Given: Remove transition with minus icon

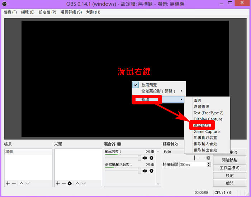Looking at the screenshot, I should 201,158.
